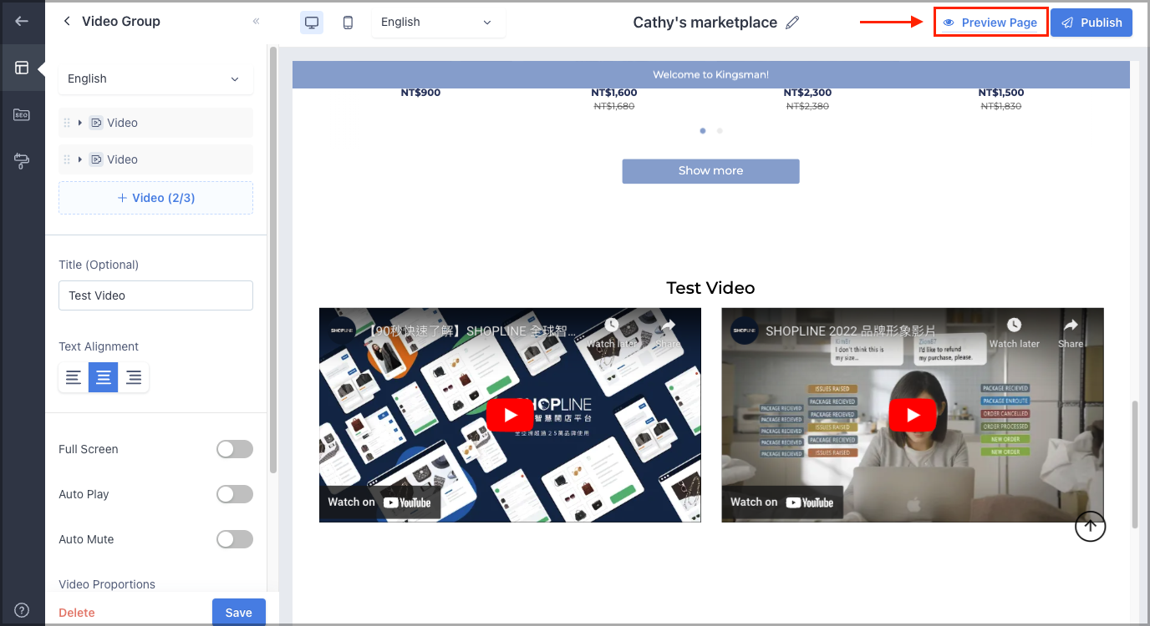
Task: Click the NT$1,600 price
Action: (x=614, y=93)
